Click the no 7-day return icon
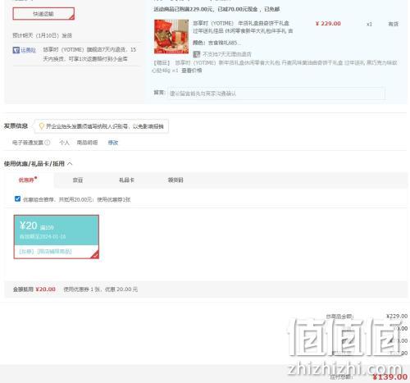The width and height of the screenshot is (410, 383). click(x=196, y=54)
